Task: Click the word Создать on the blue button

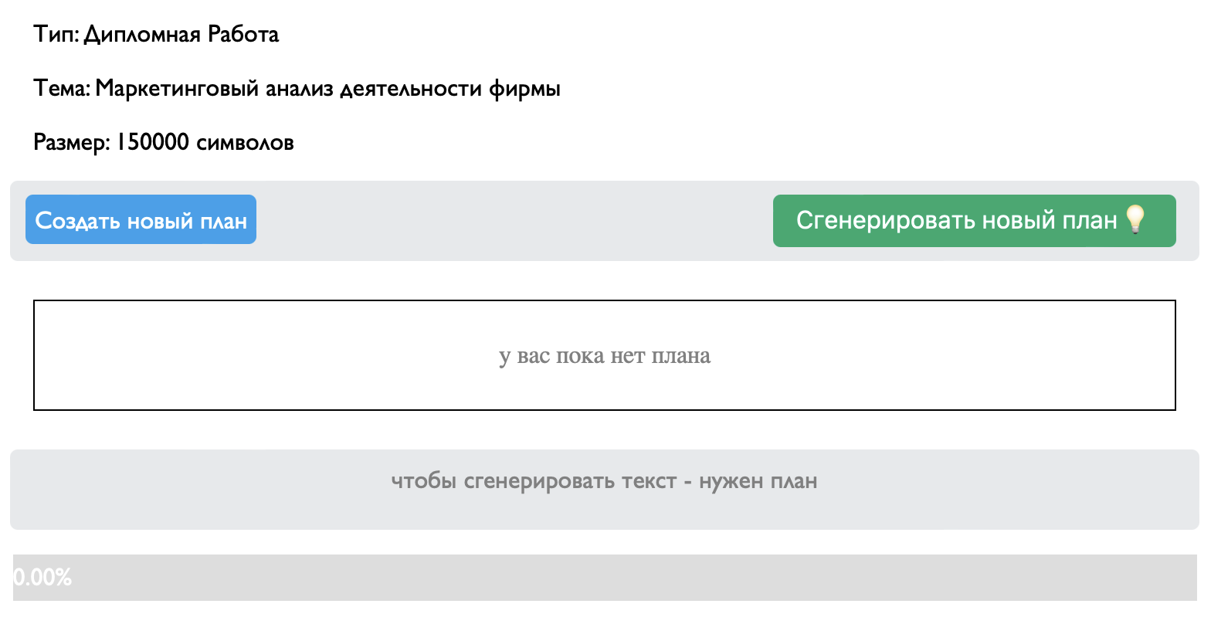Action: tap(78, 221)
